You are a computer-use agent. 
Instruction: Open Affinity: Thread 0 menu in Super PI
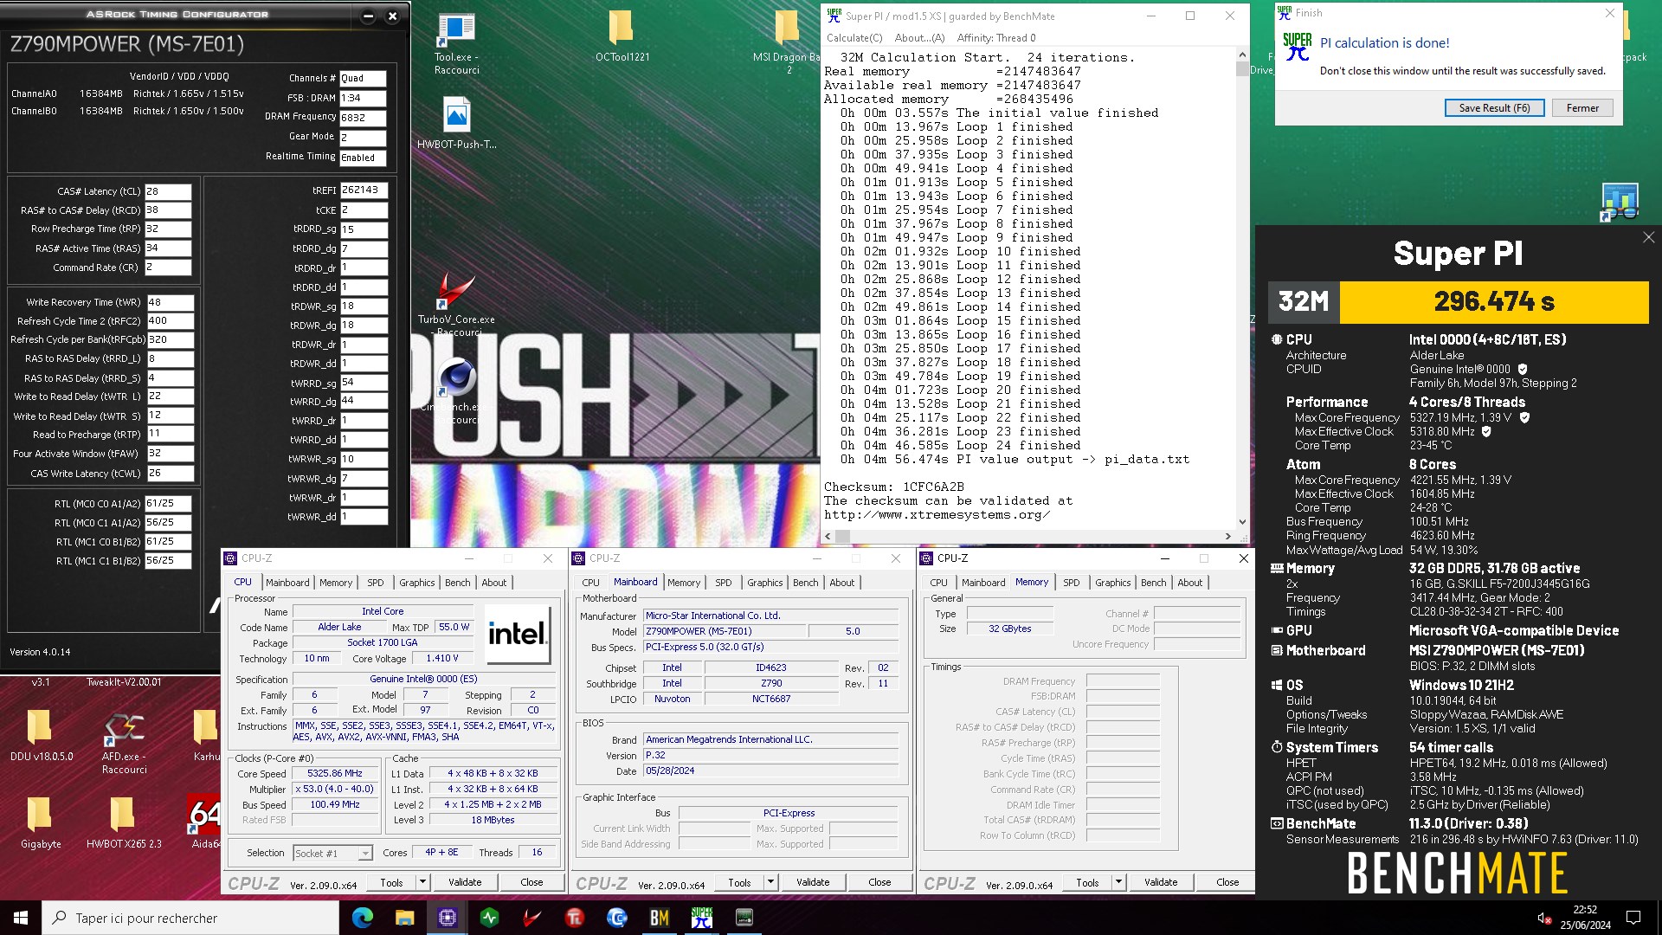click(x=996, y=38)
